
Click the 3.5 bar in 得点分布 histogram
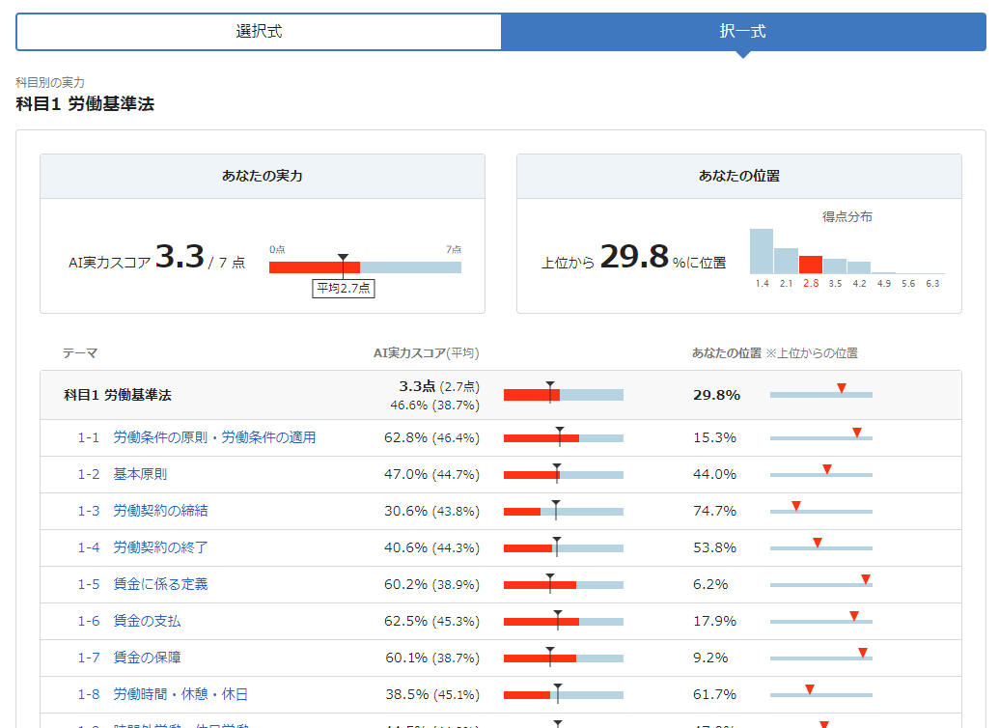click(835, 266)
